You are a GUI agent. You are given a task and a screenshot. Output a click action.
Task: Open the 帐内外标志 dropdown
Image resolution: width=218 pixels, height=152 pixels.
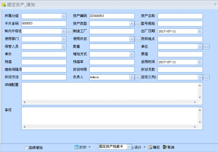point(64,31)
